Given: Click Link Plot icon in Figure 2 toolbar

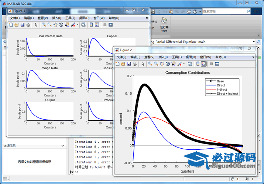Looking at the screenshot, I should [190, 64].
